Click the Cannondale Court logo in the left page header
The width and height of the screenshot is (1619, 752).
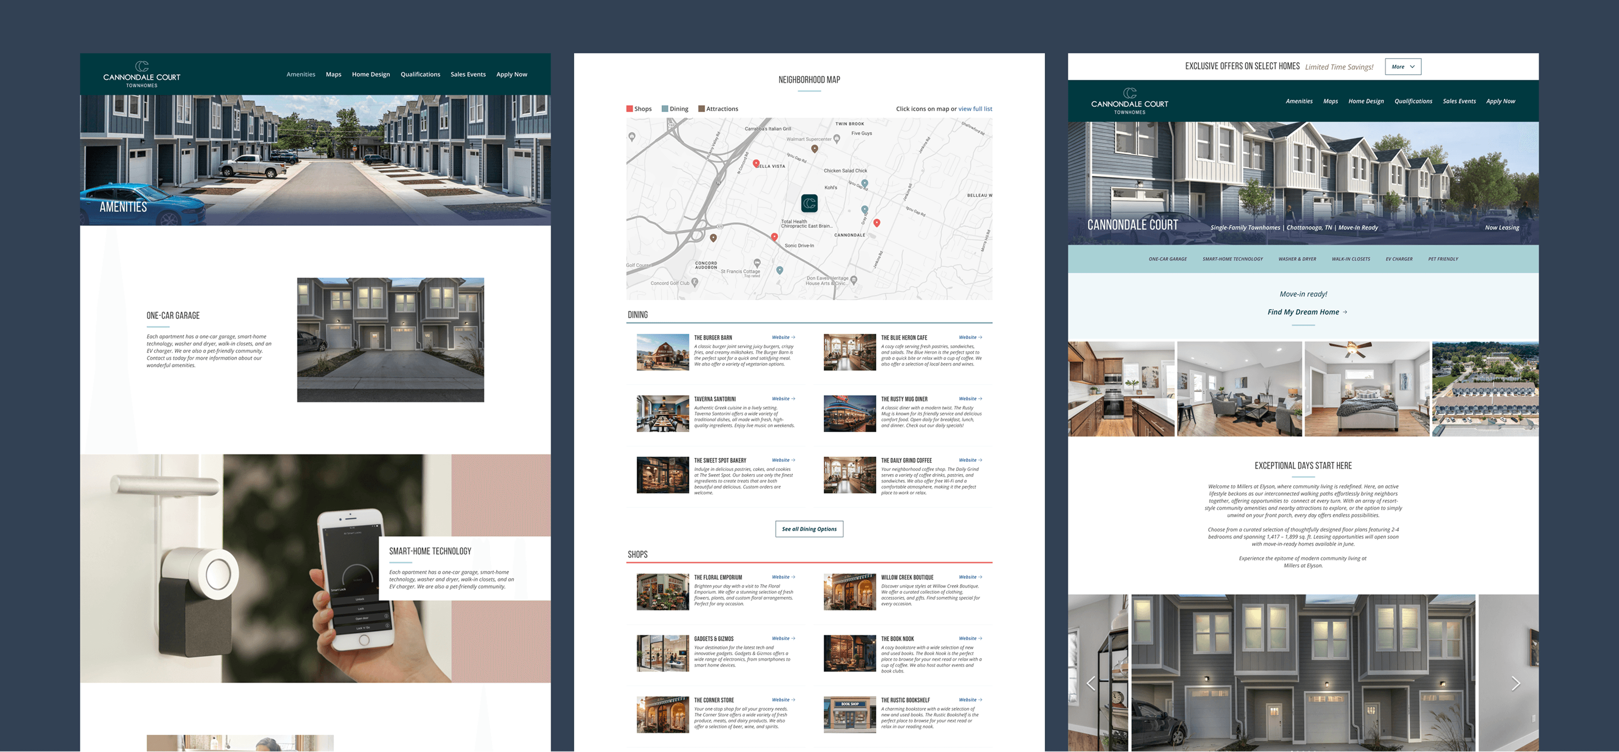(x=142, y=74)
